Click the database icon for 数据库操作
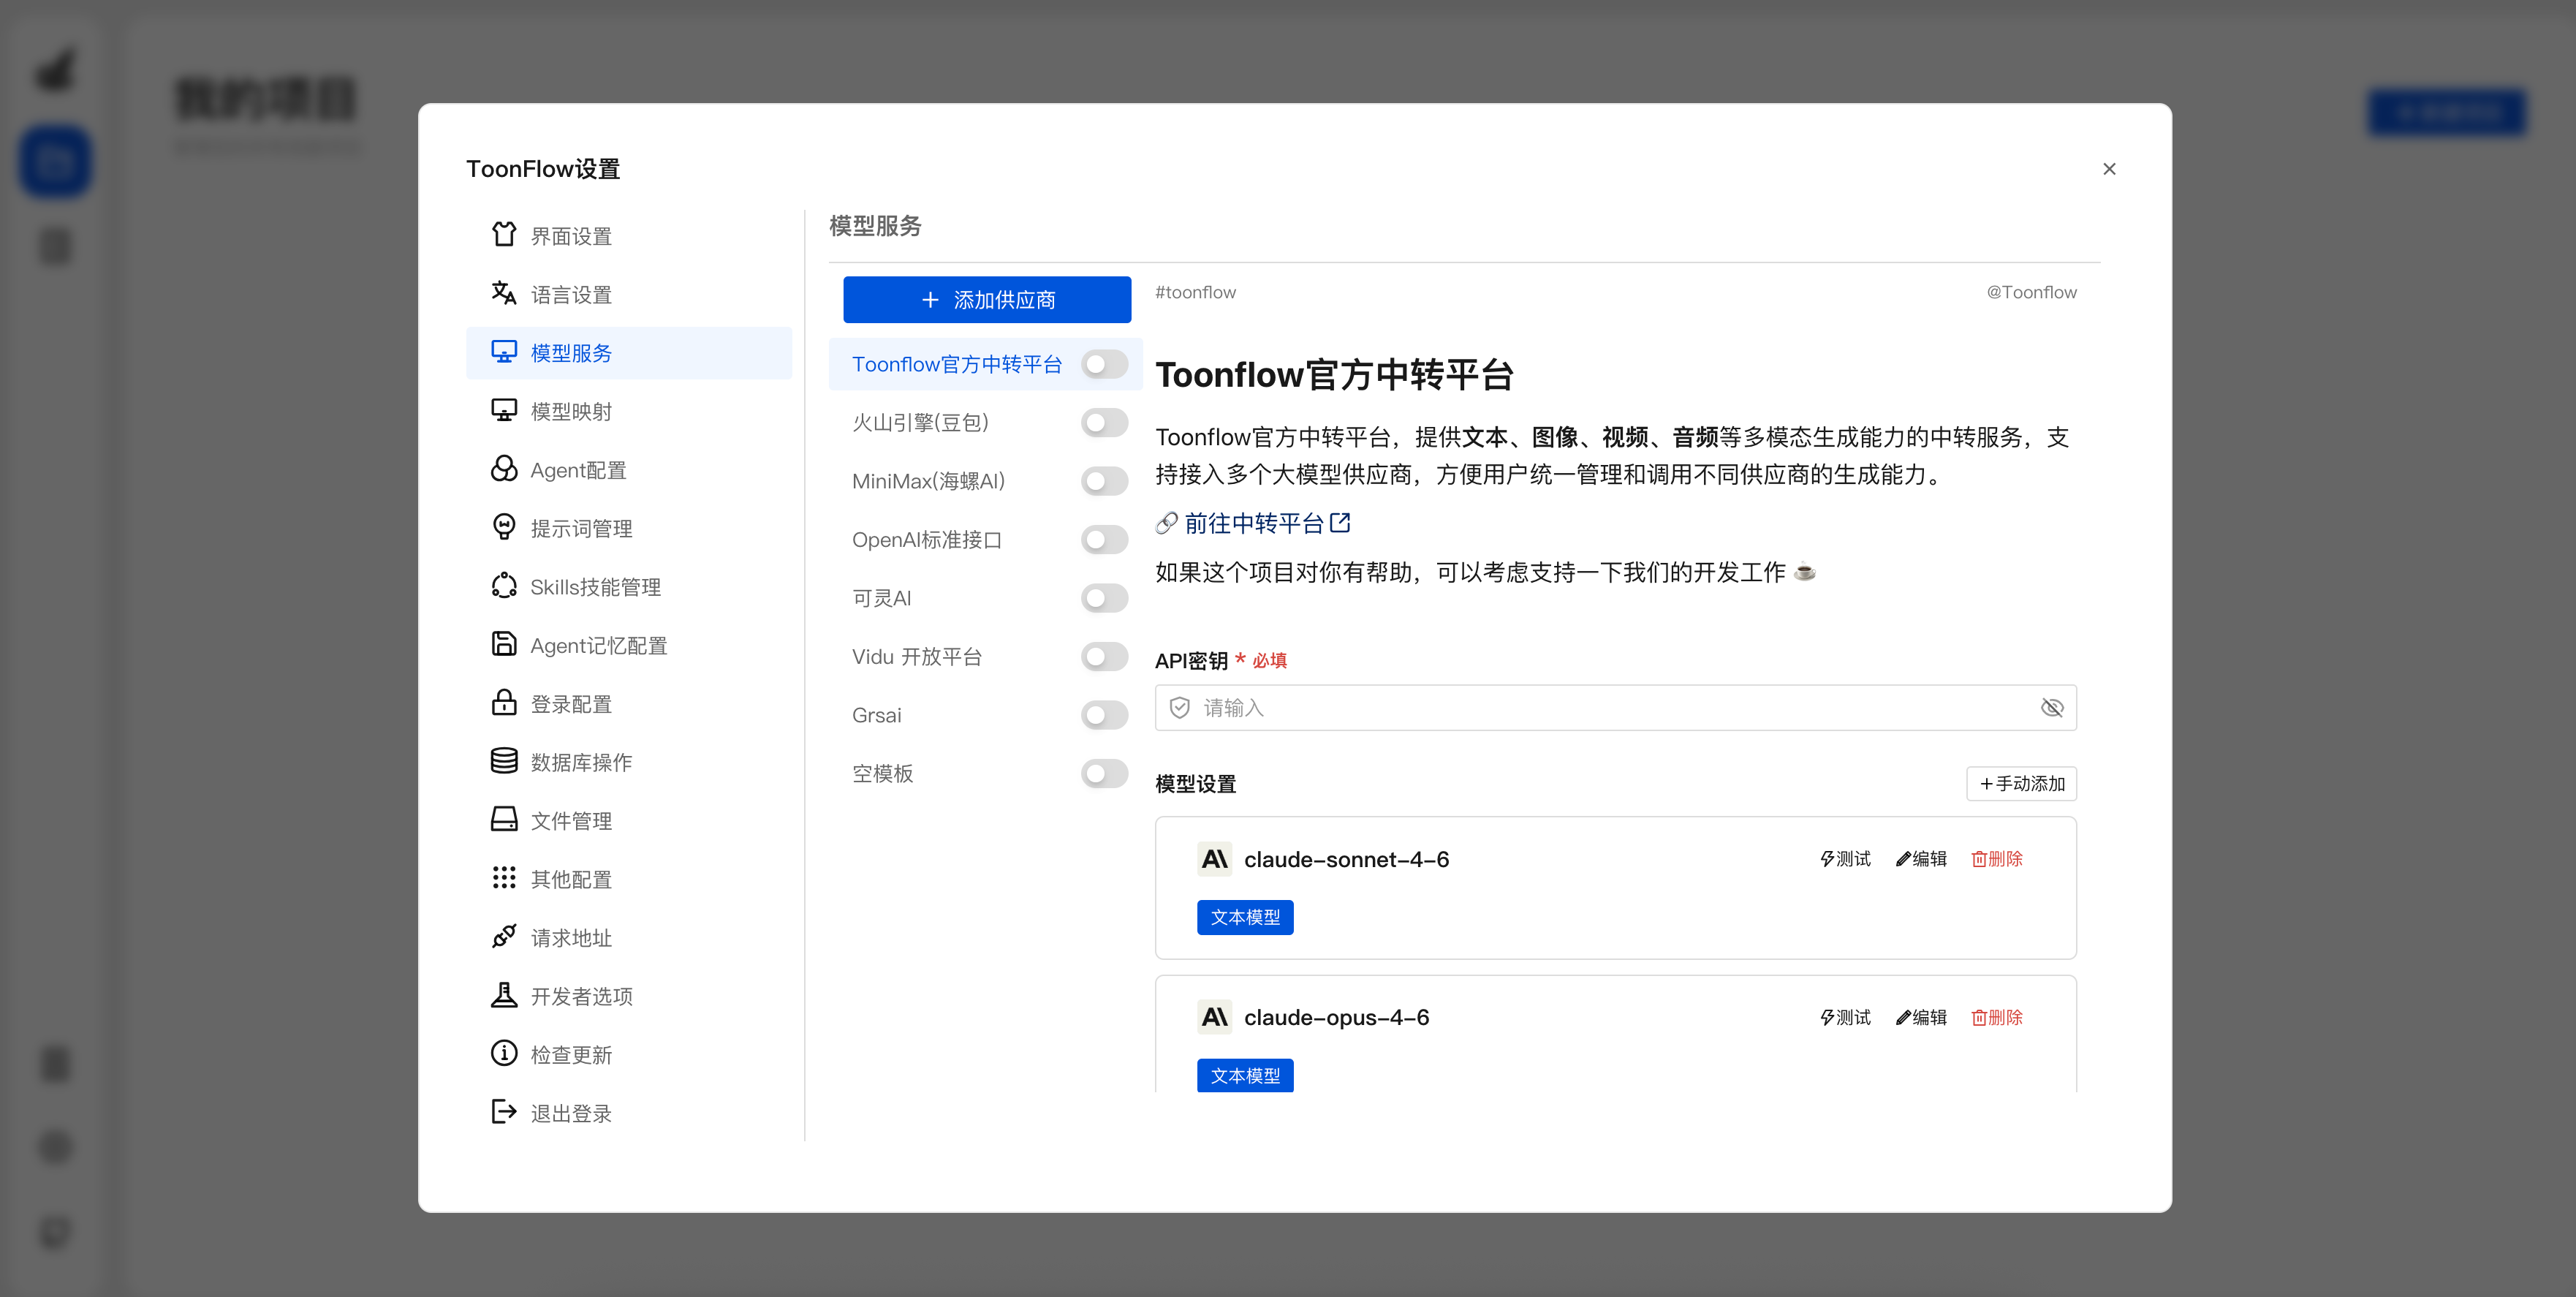The width and height of the screenshot is (2576, 1297). click(504, 761)
